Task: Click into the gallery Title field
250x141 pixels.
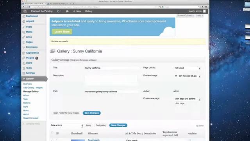Action: (x=112, y=68)
